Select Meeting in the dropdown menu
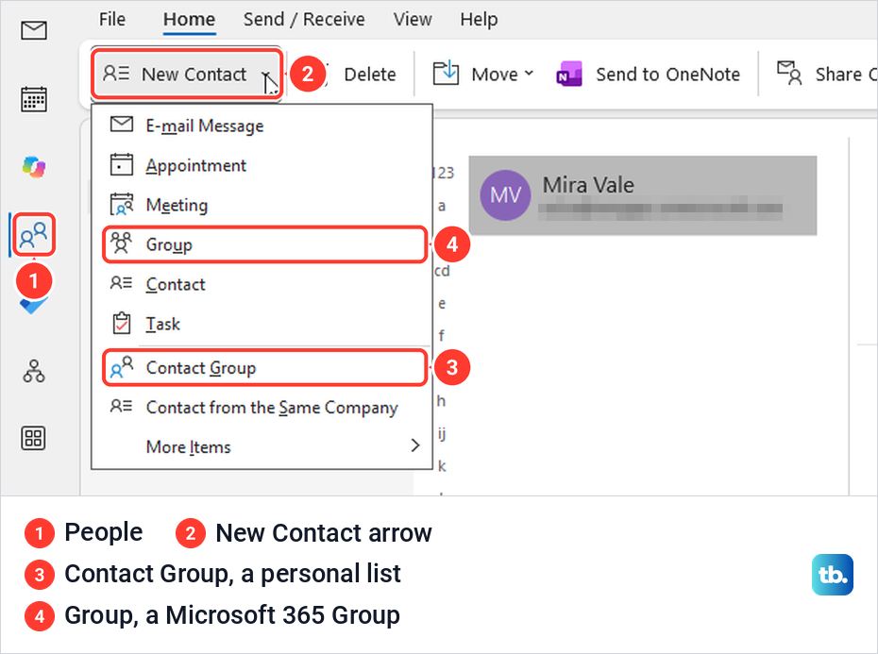This screenshot has height=654, width=878. (262, 205)
